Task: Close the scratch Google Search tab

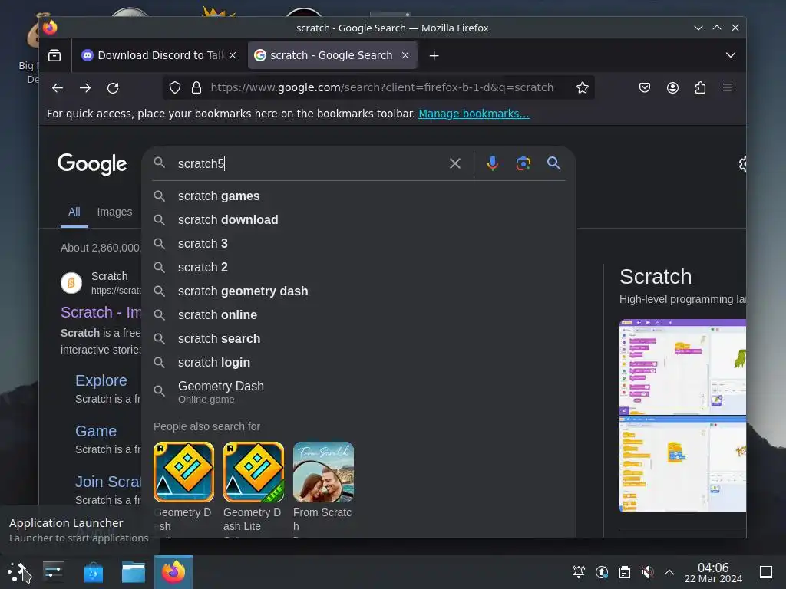Action: (x=405, y=55)
